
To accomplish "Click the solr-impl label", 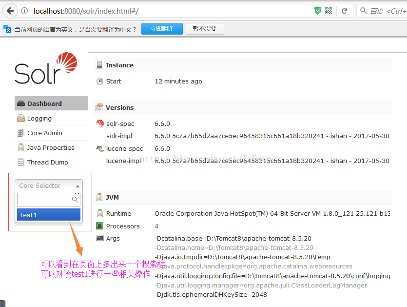I will pyautogui.click(x=119, y=136).
